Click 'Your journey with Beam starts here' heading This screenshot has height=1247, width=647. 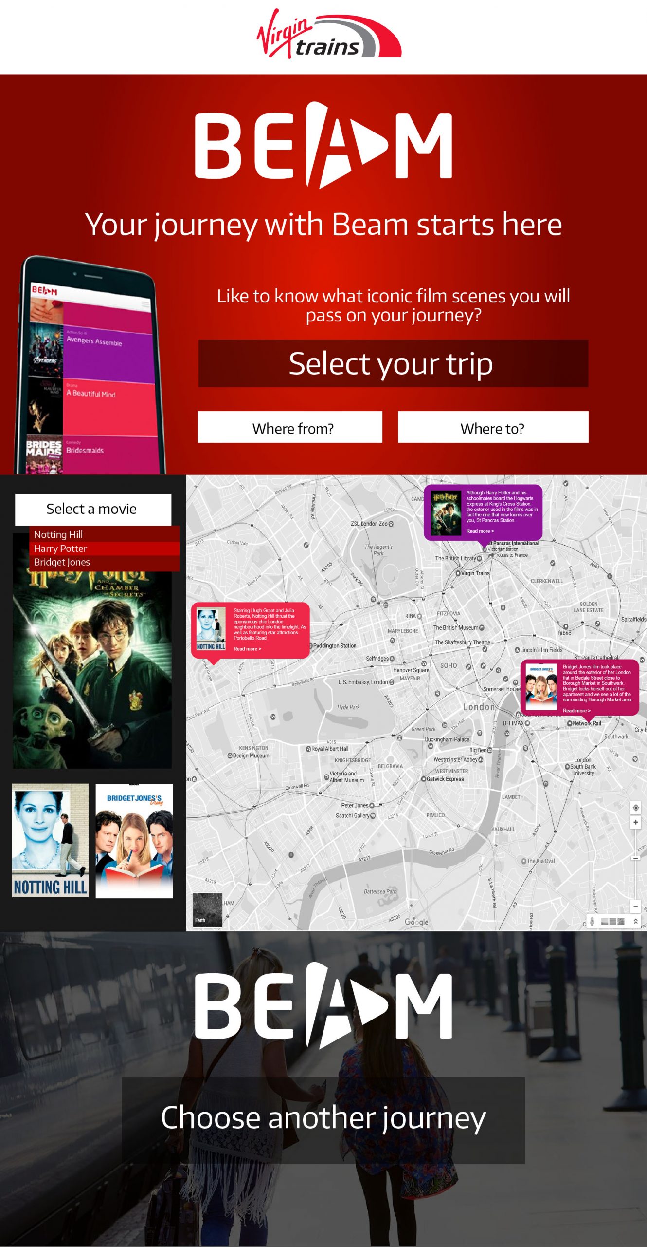pyautogui.click(x=323, y=225)
